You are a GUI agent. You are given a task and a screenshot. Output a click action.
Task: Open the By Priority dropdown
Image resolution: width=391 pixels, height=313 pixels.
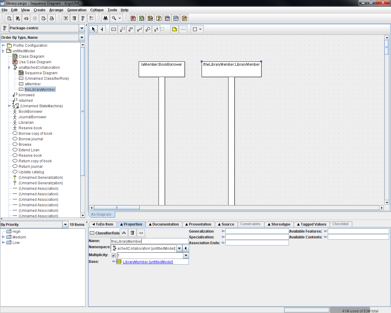65,225
